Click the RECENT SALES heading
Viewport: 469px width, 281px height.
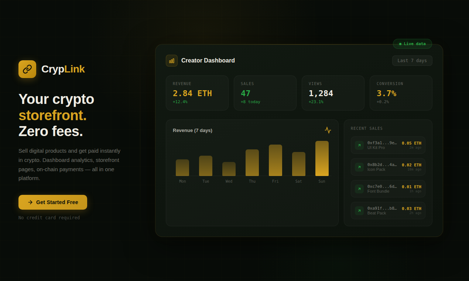(367, 129)
